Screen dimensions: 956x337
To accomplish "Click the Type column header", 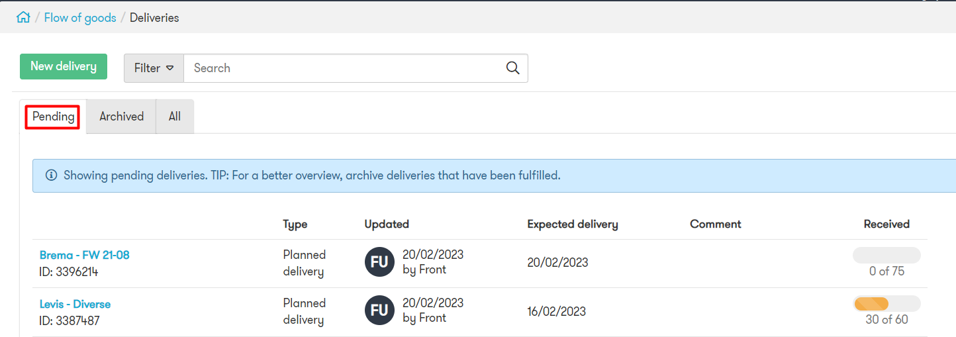I will click(x=295, y=224).
